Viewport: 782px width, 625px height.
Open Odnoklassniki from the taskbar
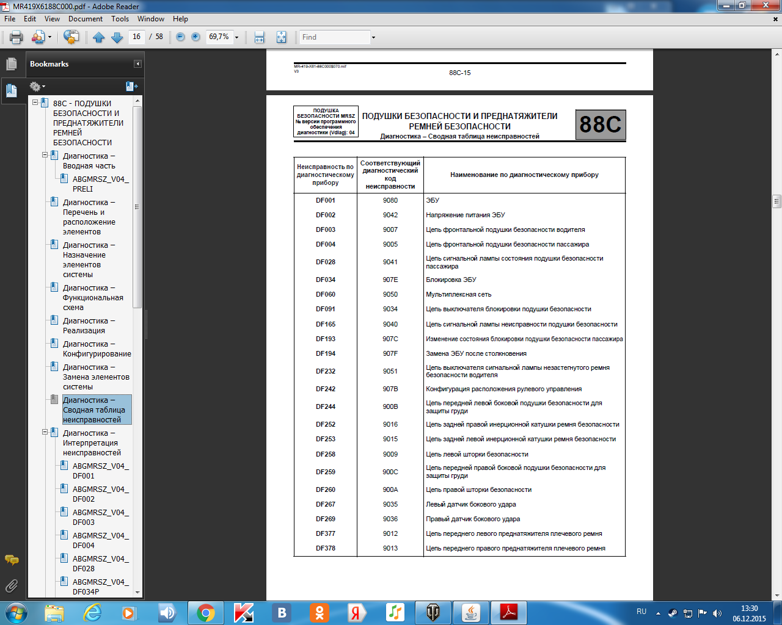(320, 612)
